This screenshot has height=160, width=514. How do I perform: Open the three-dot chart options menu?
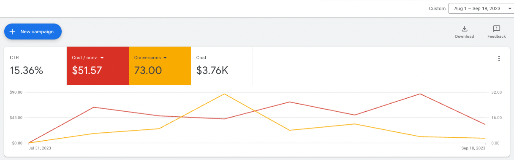point(499,59)
